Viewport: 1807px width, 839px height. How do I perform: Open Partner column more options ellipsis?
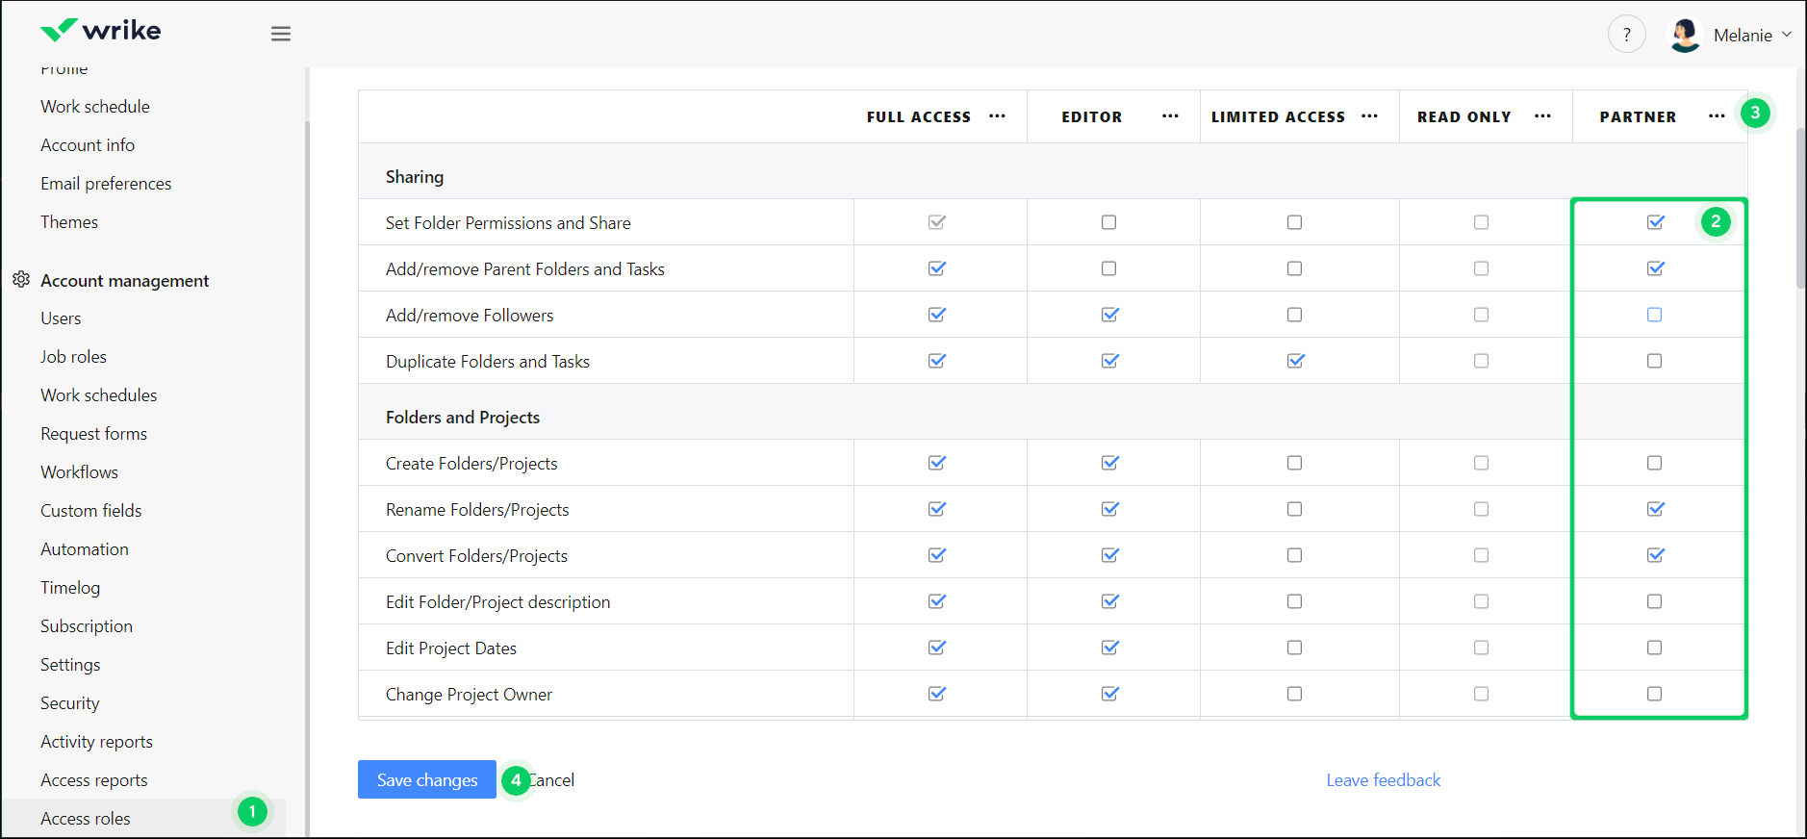click(1717, 116)
